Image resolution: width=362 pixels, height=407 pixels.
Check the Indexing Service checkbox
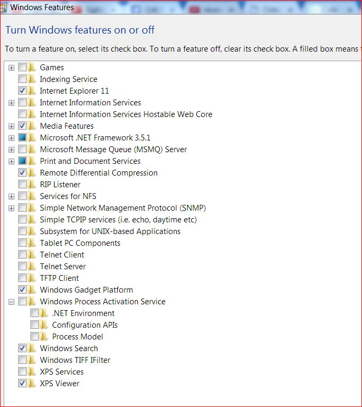(x=22, y=79)
